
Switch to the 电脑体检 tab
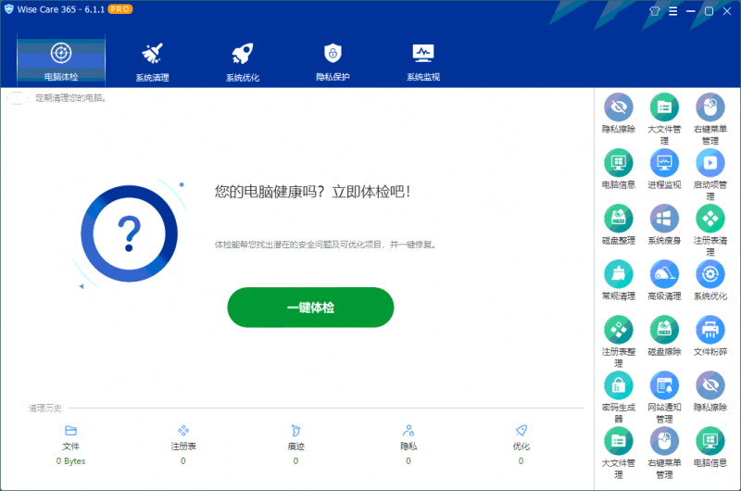click(61, 60)
